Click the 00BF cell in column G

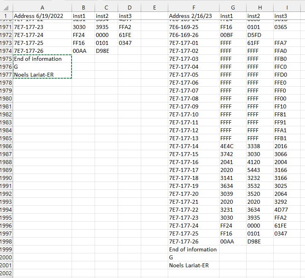[x=227, y=35]
